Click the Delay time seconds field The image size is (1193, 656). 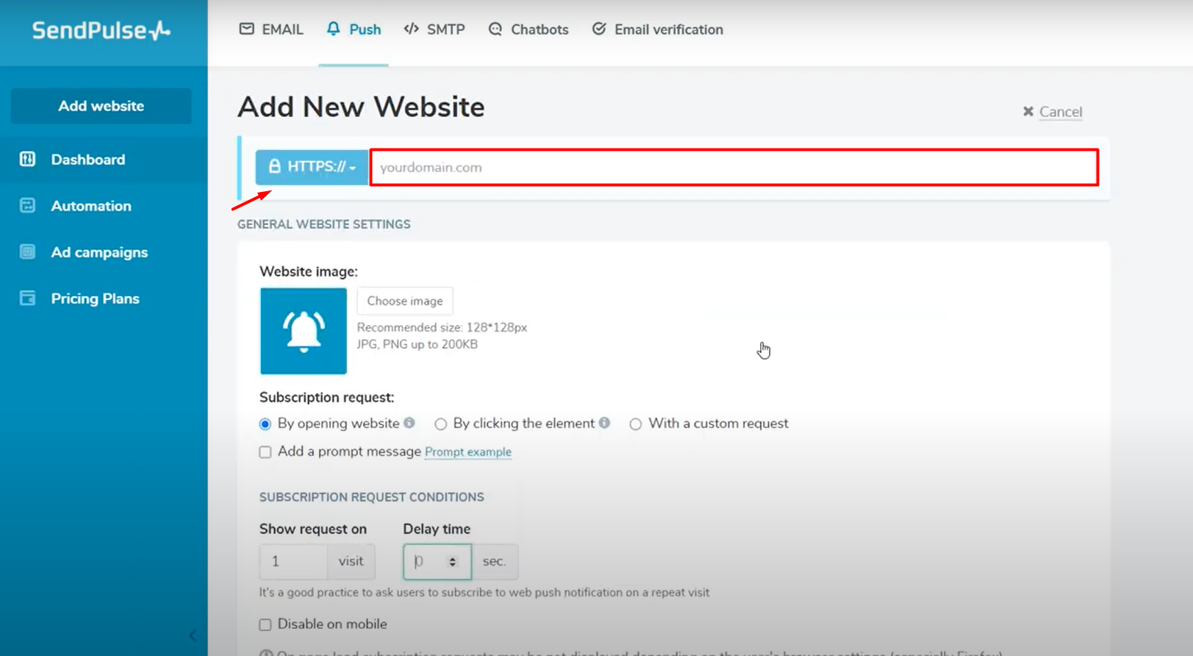pyautogui.click(x=437, y=561)
